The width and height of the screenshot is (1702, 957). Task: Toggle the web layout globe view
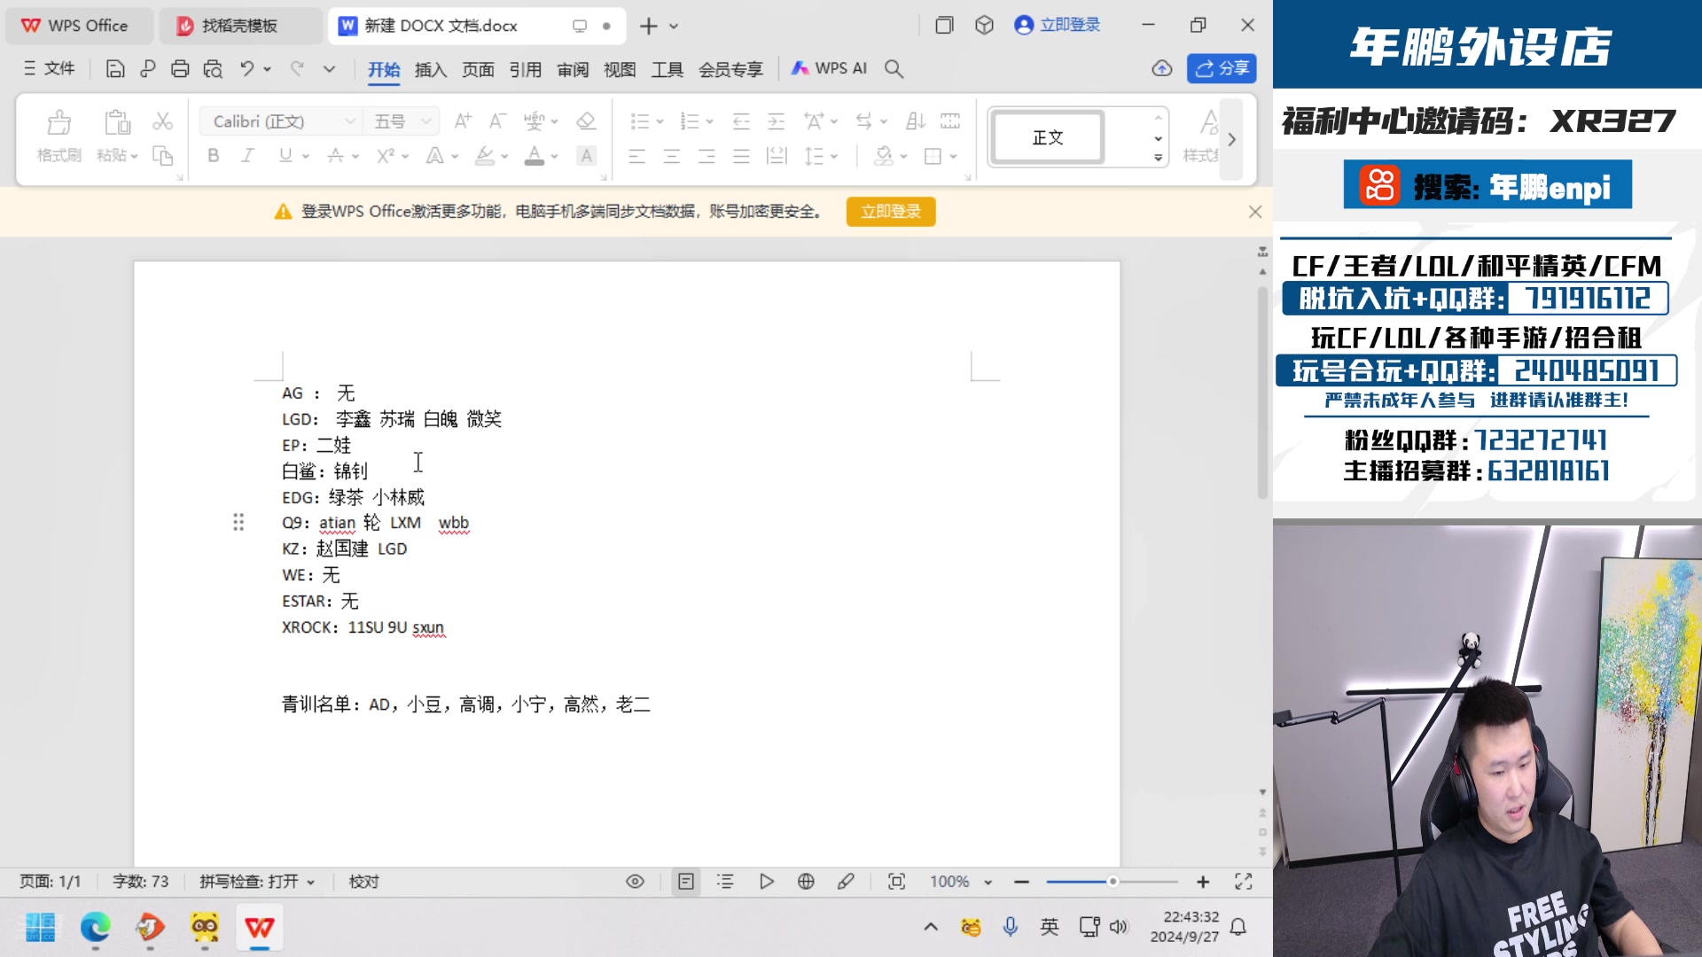(806, 881)
